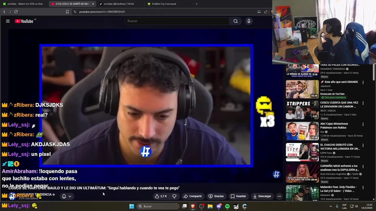Open LA VERDAD DE ALONSO video thumbnail
The image size is (376, 211).
pos(302,71)
